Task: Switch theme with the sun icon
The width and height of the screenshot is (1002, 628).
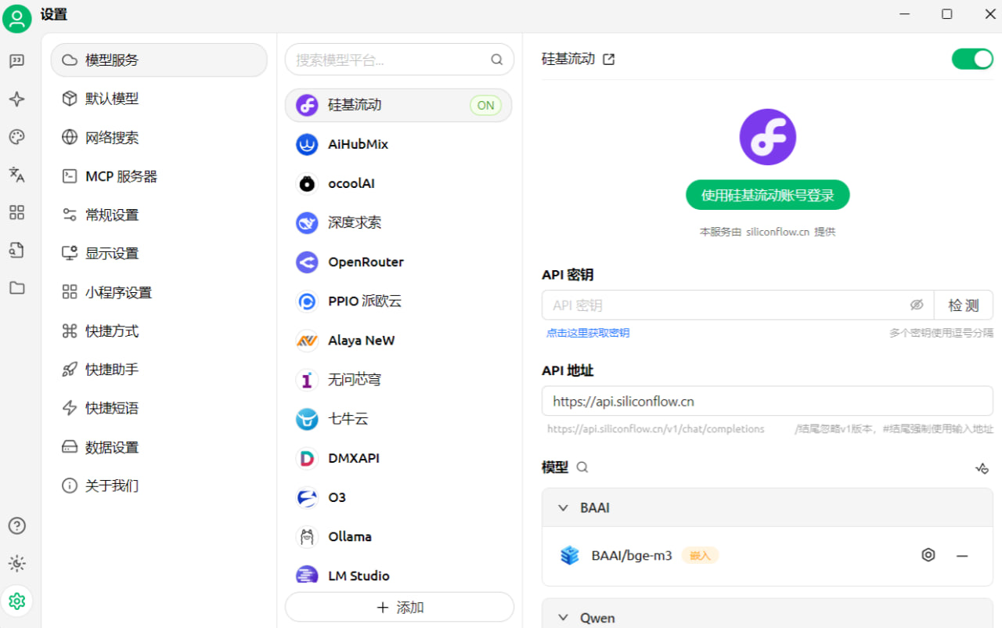Action: (x=16, y=563)
